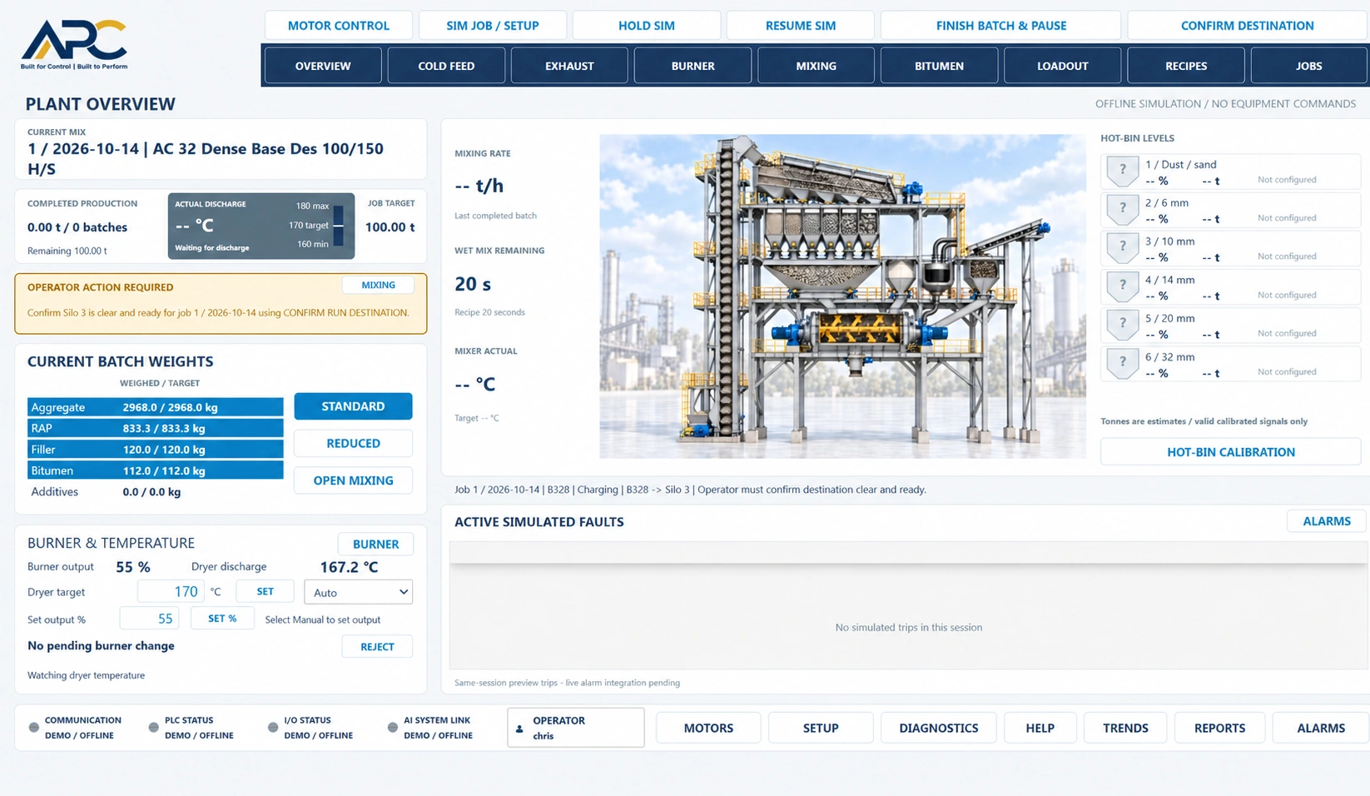Open SETUP in bottom bar
The image size is (1370, 796).
821,728
